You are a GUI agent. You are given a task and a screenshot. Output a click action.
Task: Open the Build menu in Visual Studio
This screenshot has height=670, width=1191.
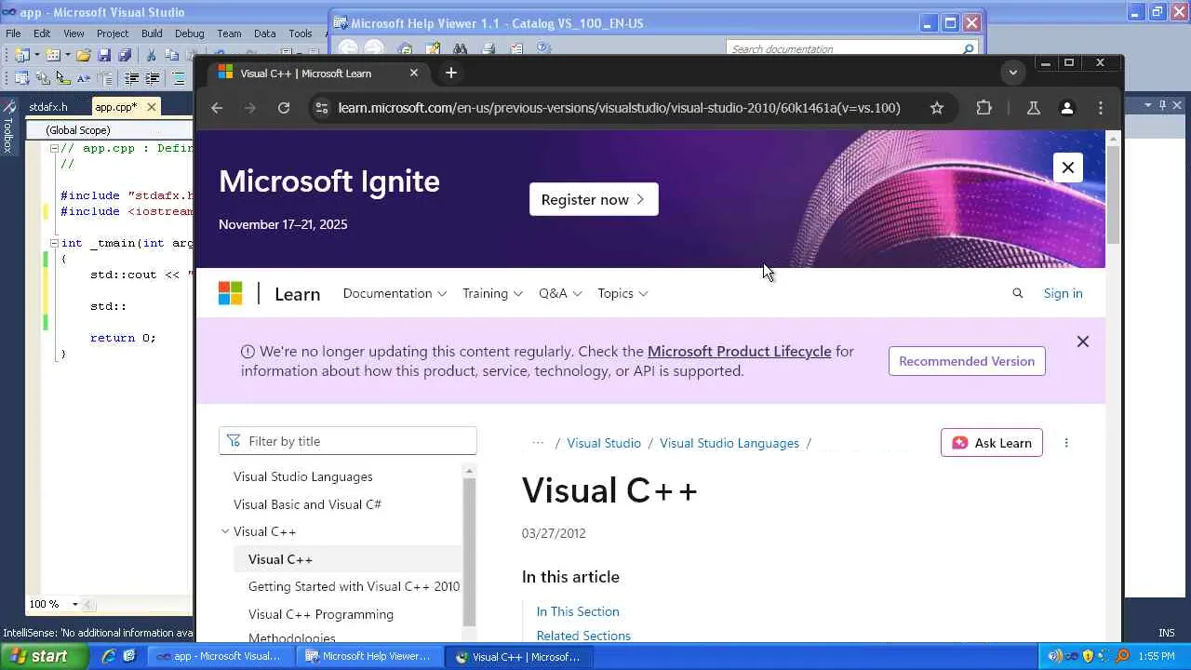tap(152, 33)
